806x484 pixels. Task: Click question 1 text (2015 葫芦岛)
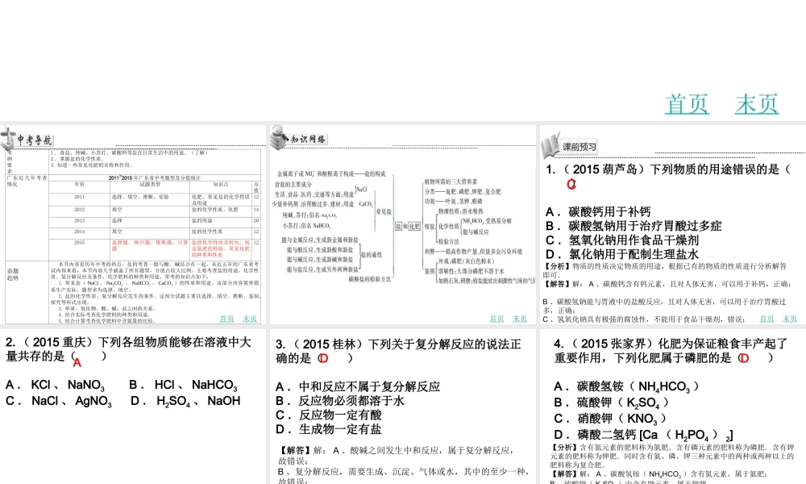(x=668, y=169)
